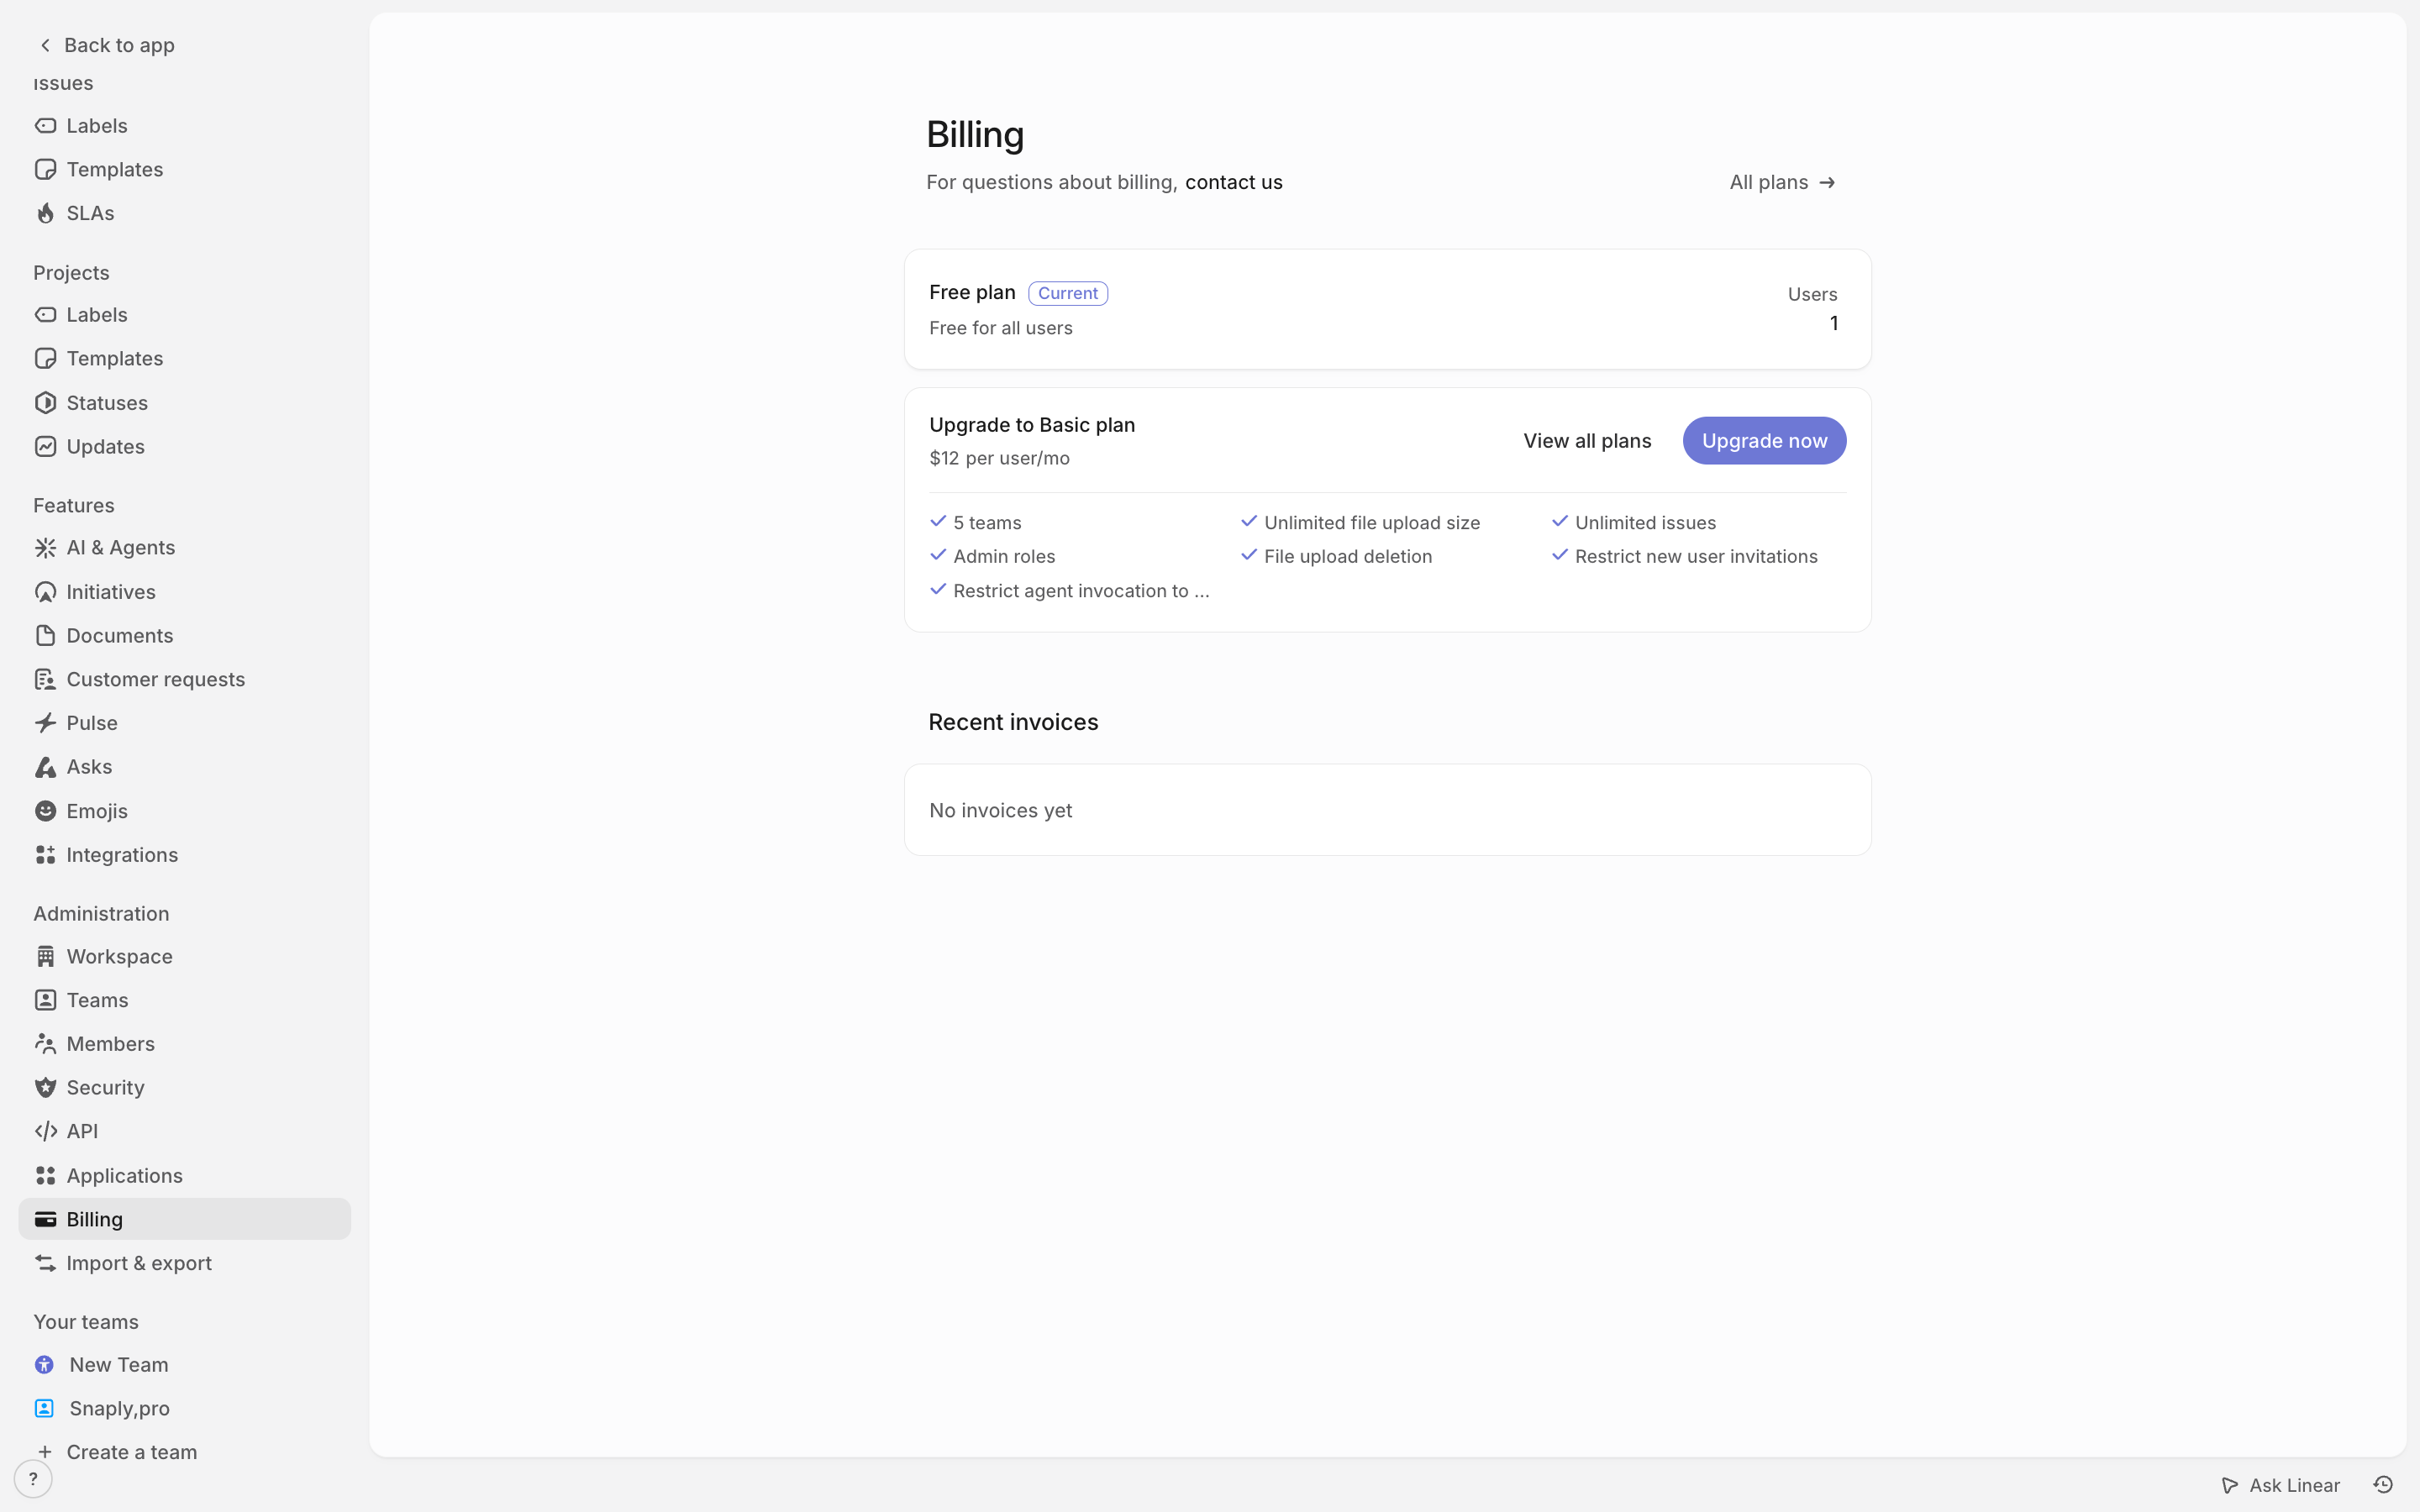This screenshot has height=1512, width=2420.
Task: Click the 'Upgrade to Basic plan' heading
Action: [x=1032, y=425]
